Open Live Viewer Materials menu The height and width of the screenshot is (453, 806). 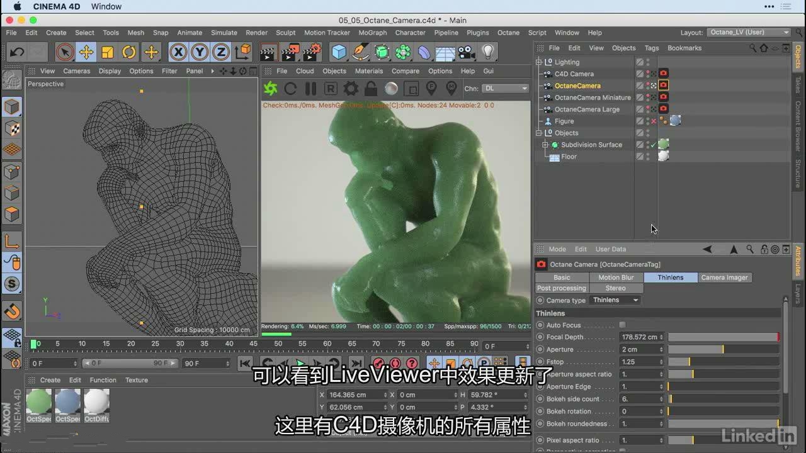[x=368, y=71]
